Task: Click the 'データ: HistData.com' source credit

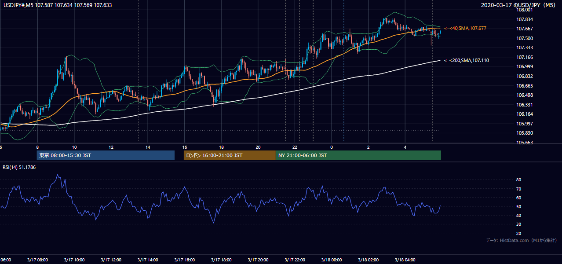Action: point(521,240)
